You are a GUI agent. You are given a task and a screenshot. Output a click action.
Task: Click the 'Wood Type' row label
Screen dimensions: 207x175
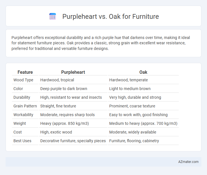(x=23, y=80)
